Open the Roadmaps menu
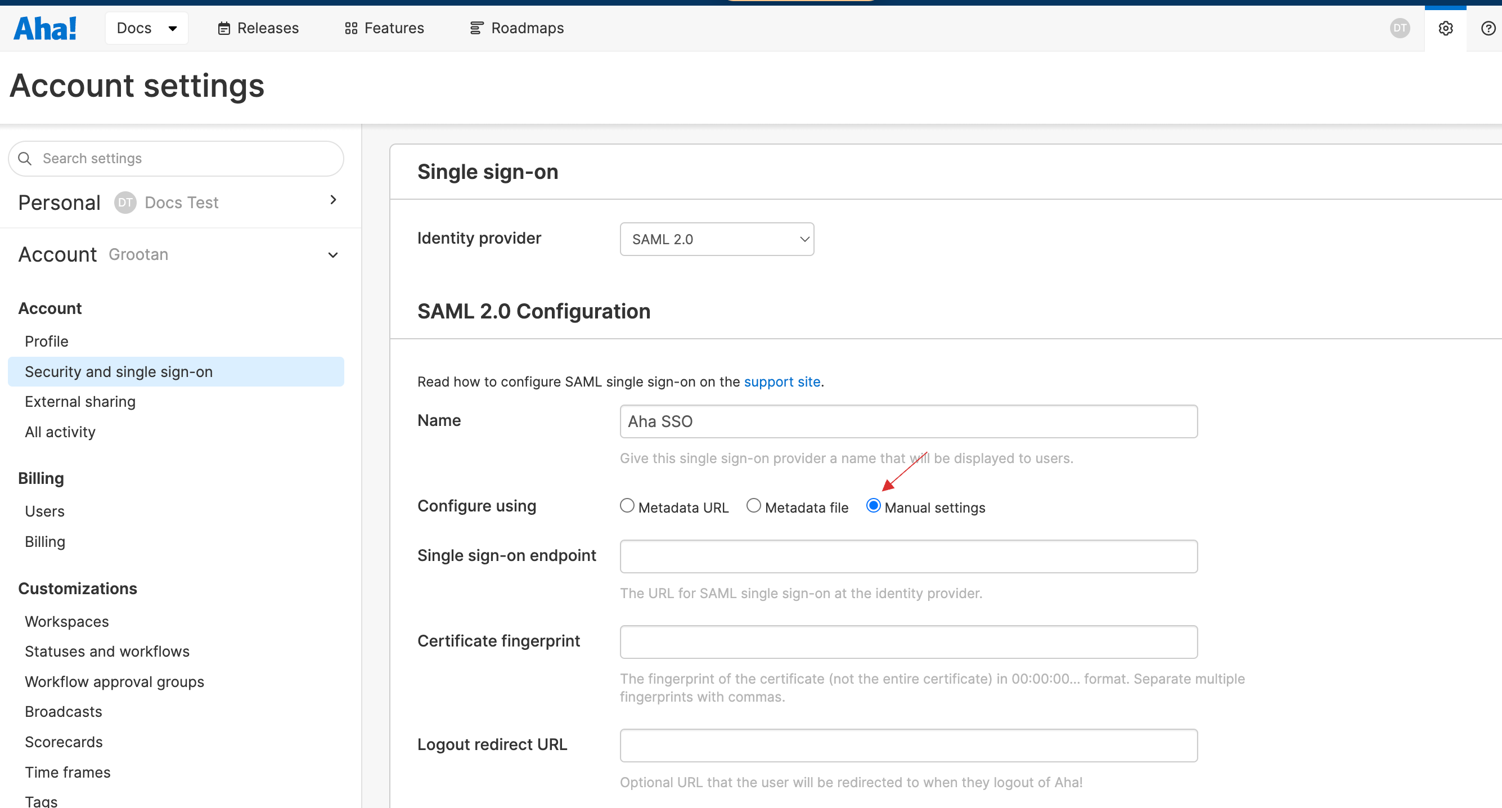1502x808 pixels. coord(516,28)
